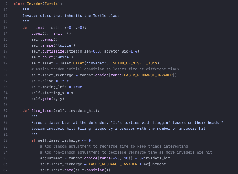Click the if self.laser_recharge condition line
Viewport: 238px width, 174px height.
(62, 140)
